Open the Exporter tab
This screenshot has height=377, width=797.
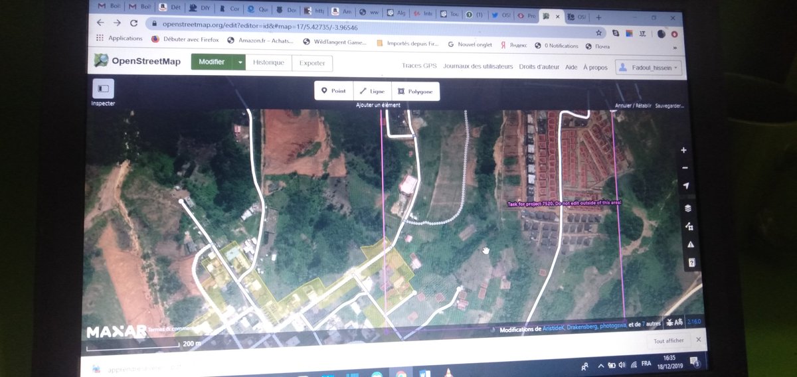[x=312, y=63]
